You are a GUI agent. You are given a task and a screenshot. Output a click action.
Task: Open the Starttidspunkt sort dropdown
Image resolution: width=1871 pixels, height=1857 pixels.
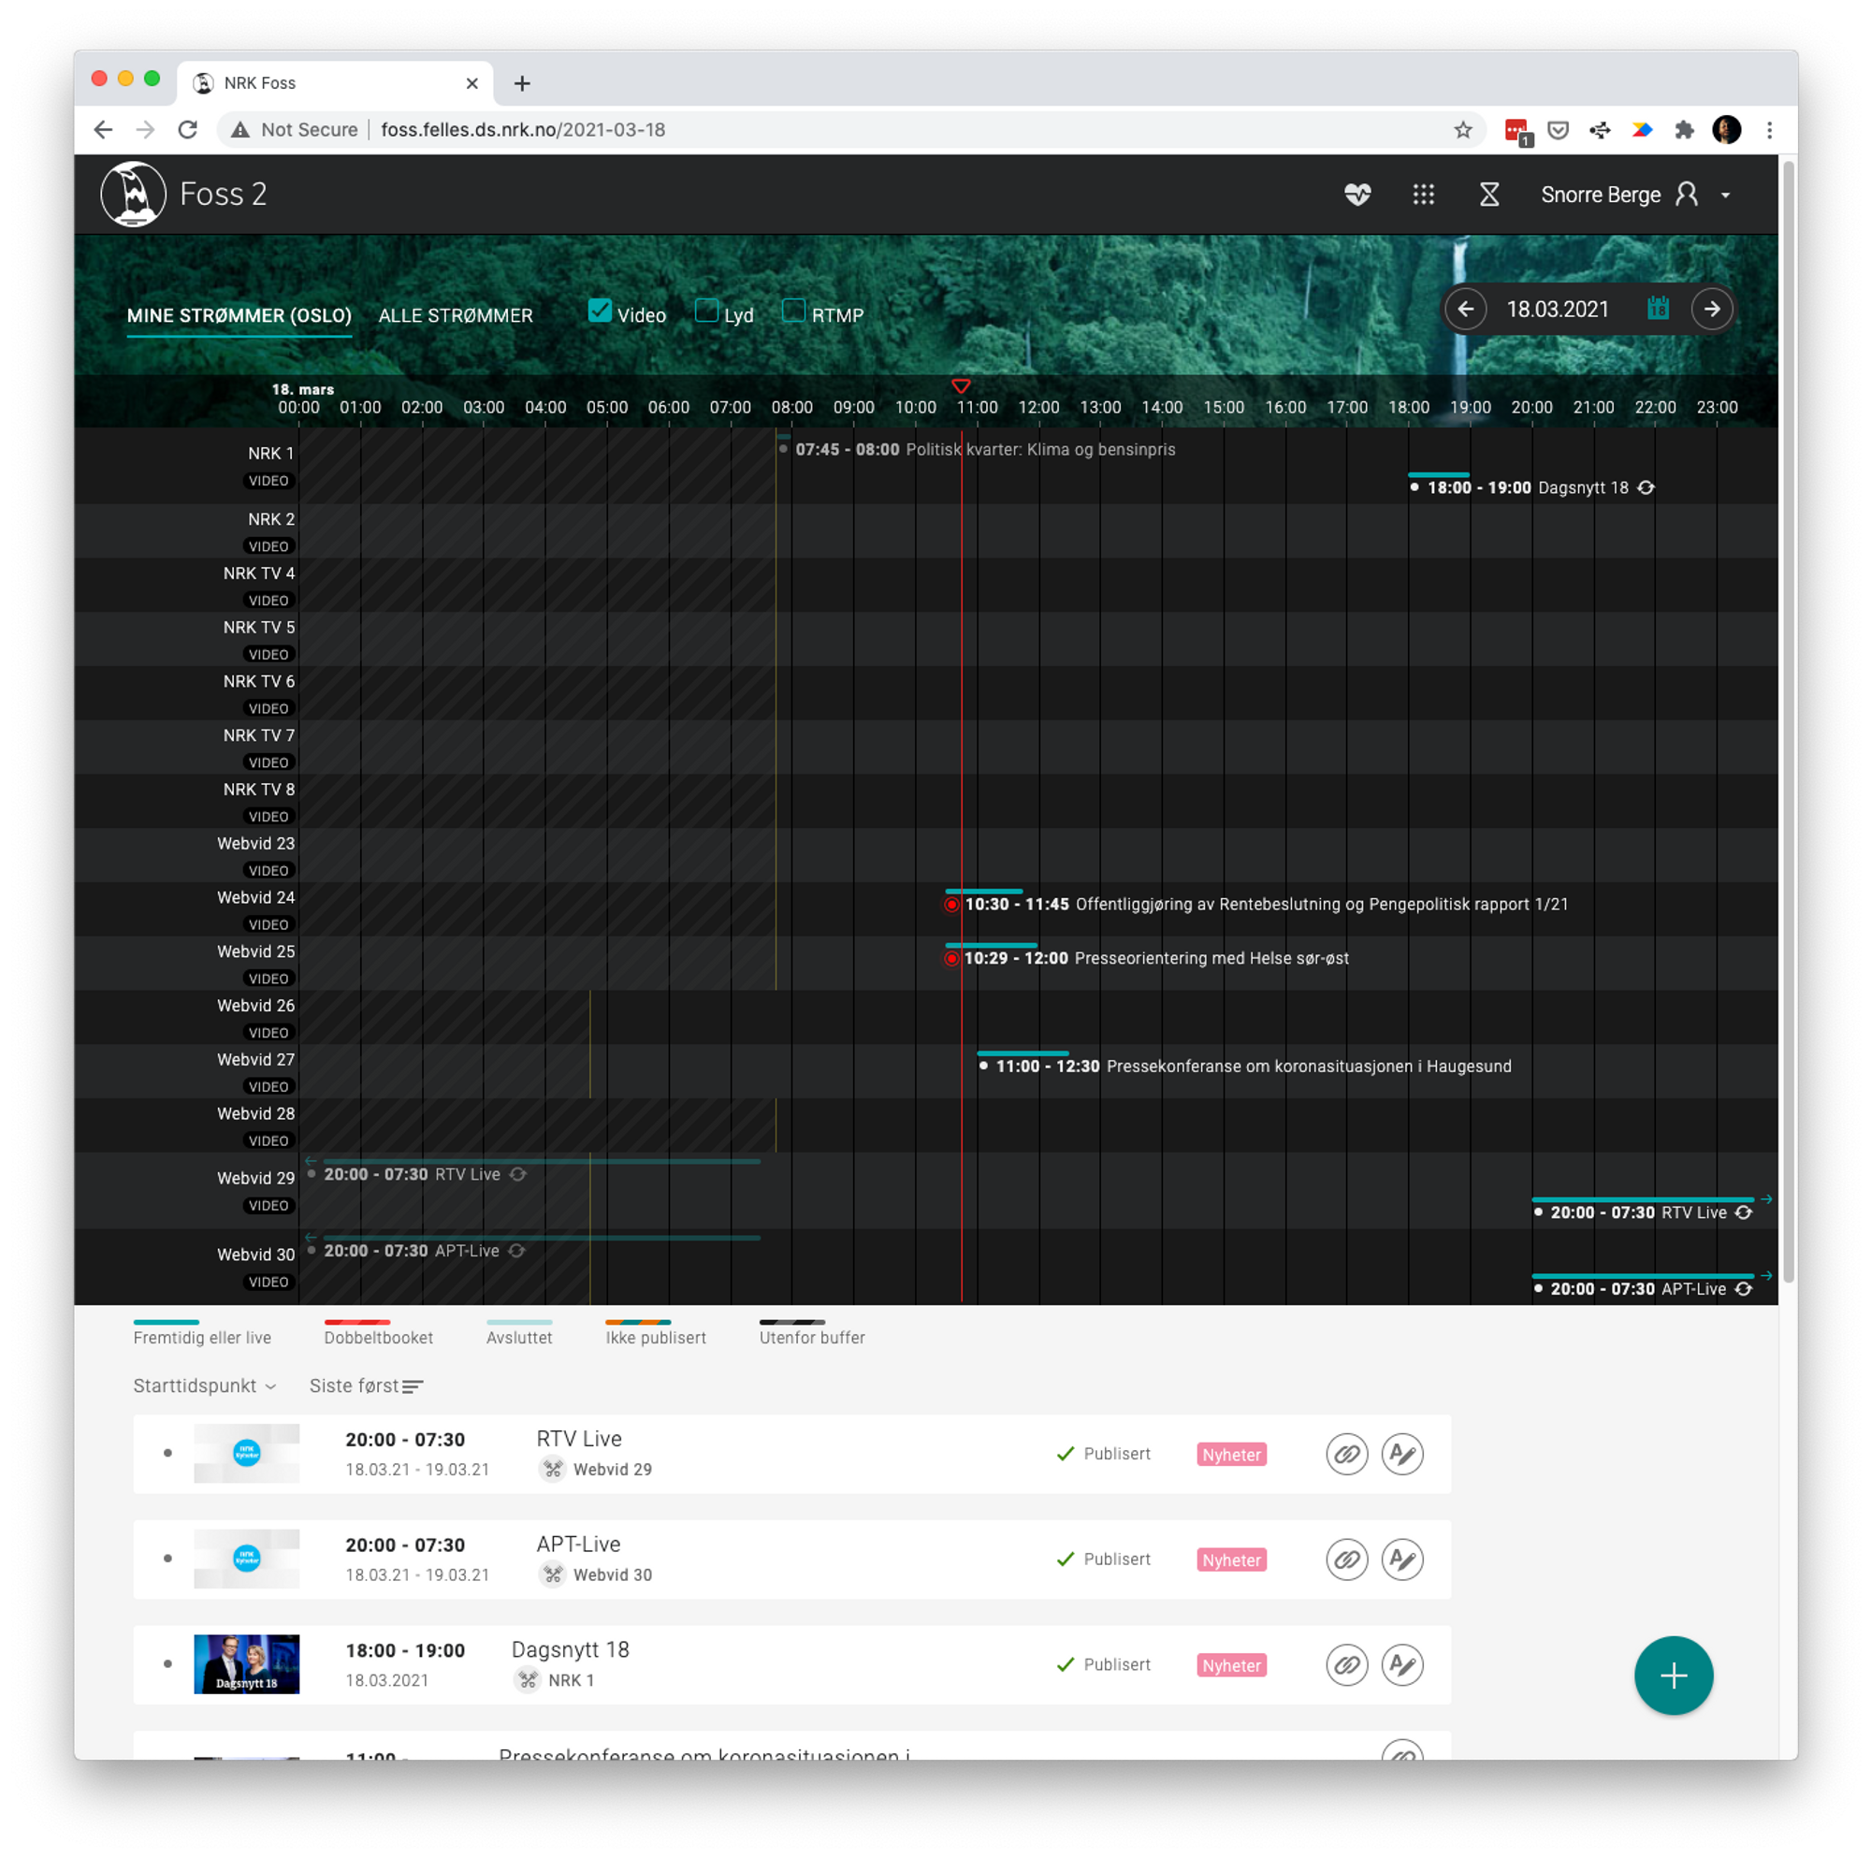(204, 1385)
